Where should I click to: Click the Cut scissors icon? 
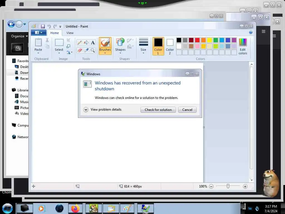[47, 40]
